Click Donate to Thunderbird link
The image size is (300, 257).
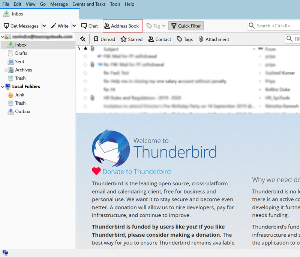point(136,172)
